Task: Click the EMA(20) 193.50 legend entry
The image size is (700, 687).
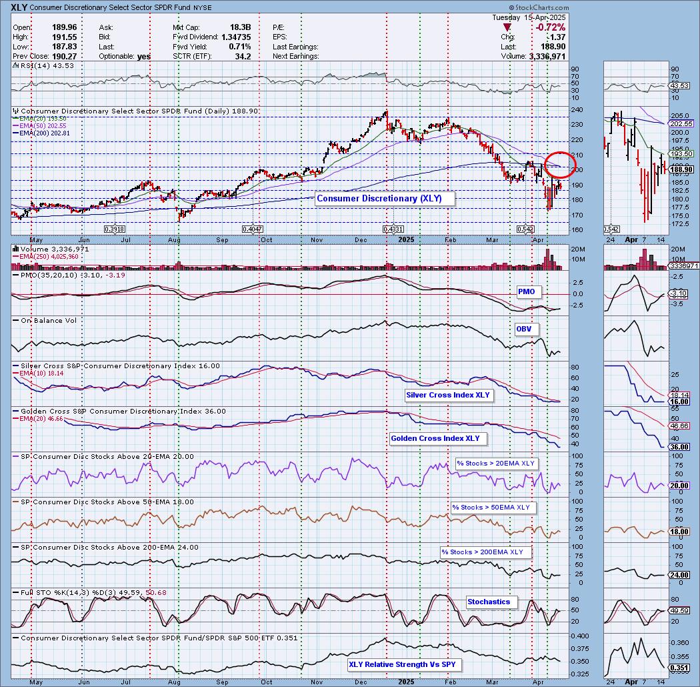Action: [x=43, y=119]
